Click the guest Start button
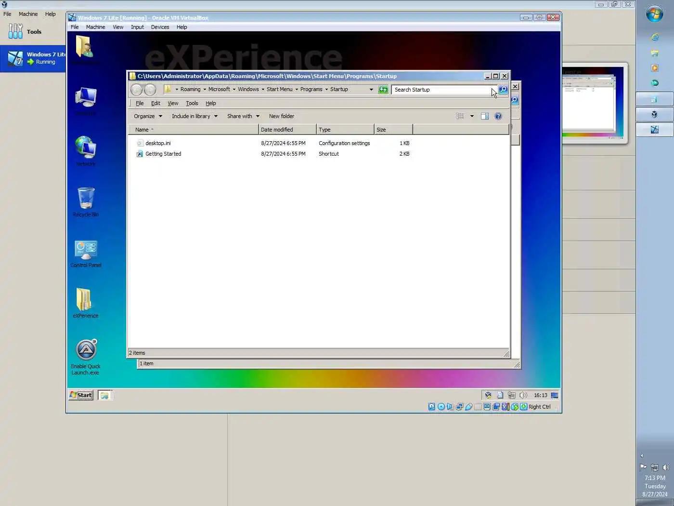674x506 pixels. click(81, 395)
